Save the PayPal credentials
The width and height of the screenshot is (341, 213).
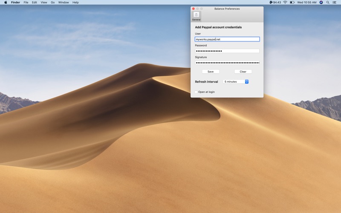[211, 72]
